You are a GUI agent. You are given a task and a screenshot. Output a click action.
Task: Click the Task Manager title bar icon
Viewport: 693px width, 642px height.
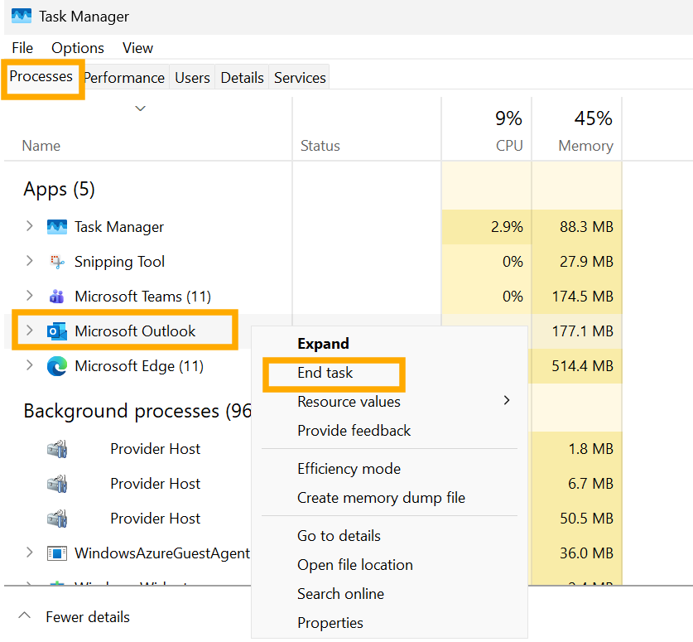22,16
